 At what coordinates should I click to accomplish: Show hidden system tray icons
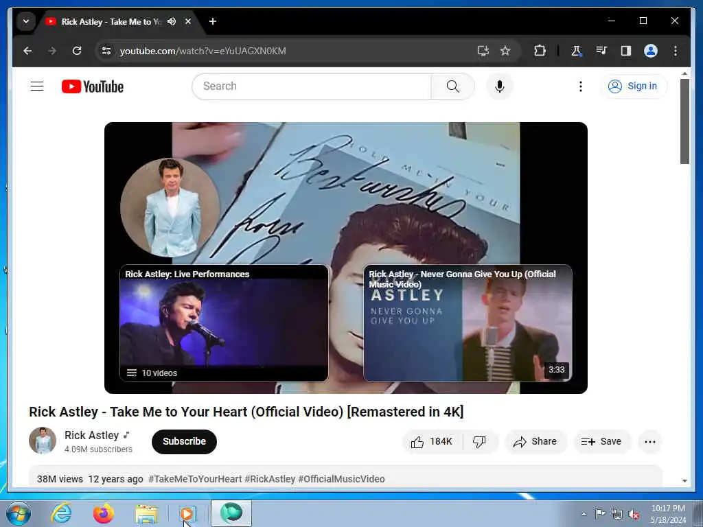click(584, 514)
